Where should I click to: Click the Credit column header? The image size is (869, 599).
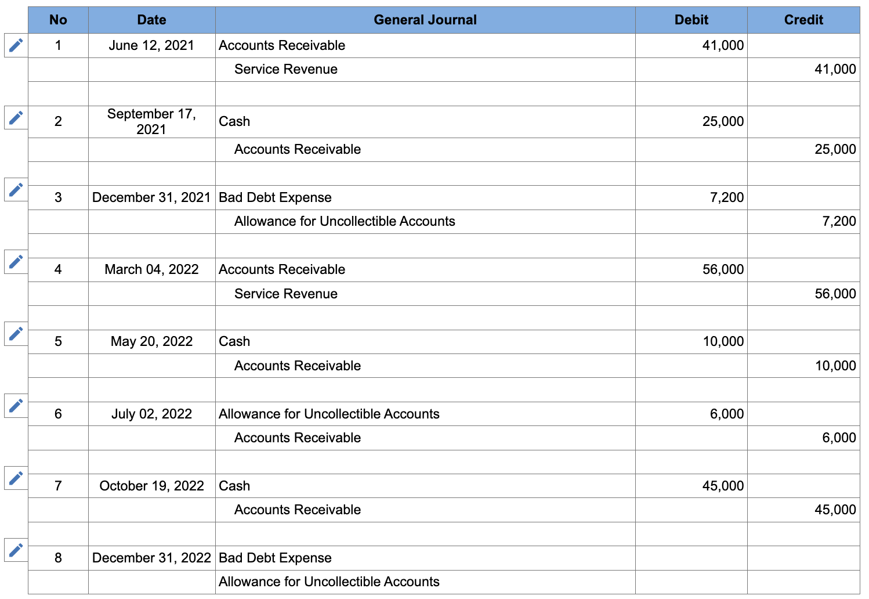(803, 19)
